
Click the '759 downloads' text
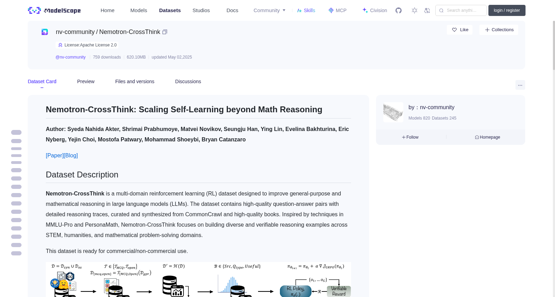pos(107,57)
